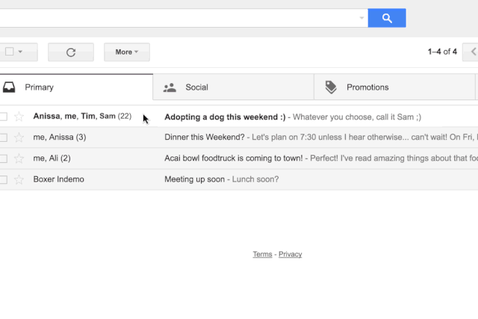Star the Dinner this Weekend email

click(x=19, y=137)
